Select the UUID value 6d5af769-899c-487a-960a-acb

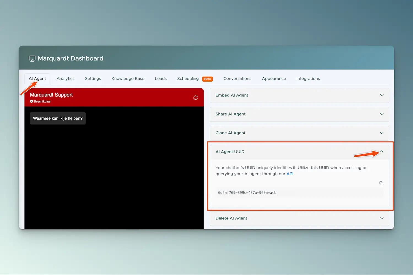click(x=247, y=193)
